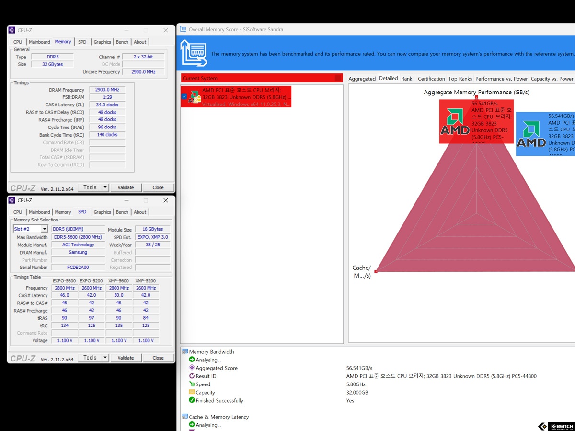Click the Module Manuf. AGI Technology value

click(x=78, y=245)
